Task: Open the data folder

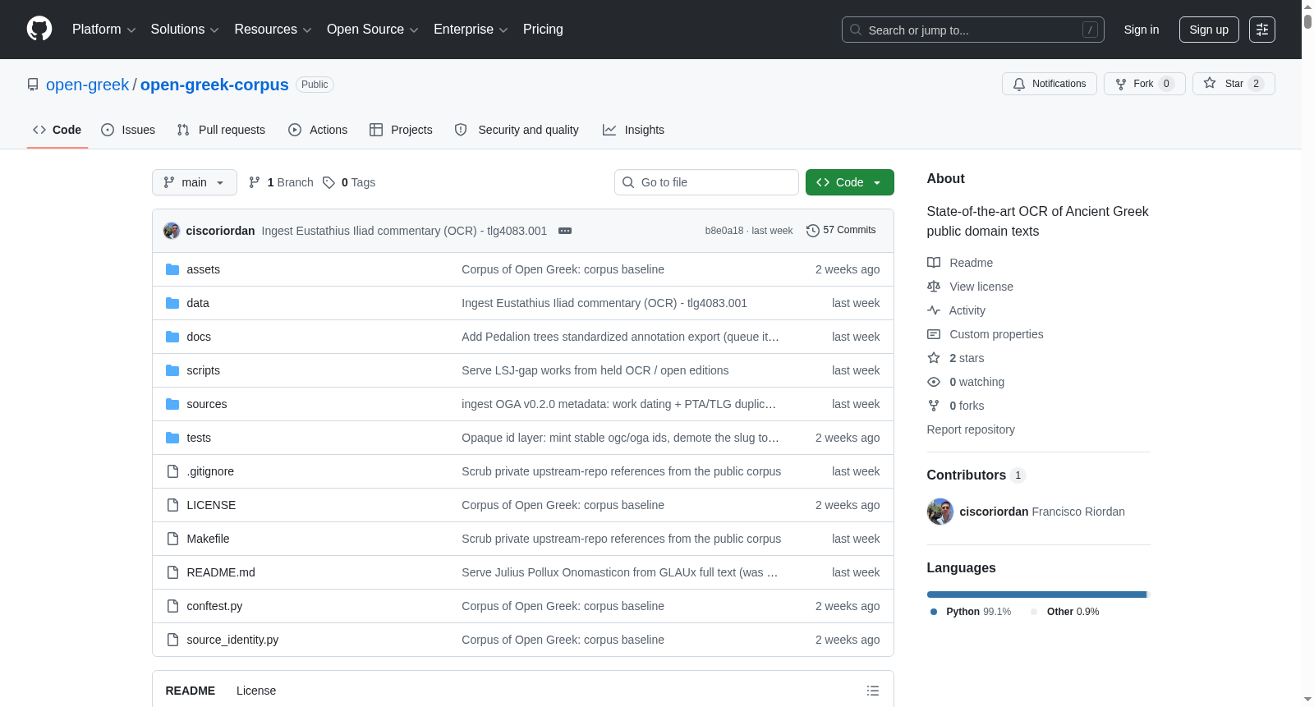Action: (198, 303)
